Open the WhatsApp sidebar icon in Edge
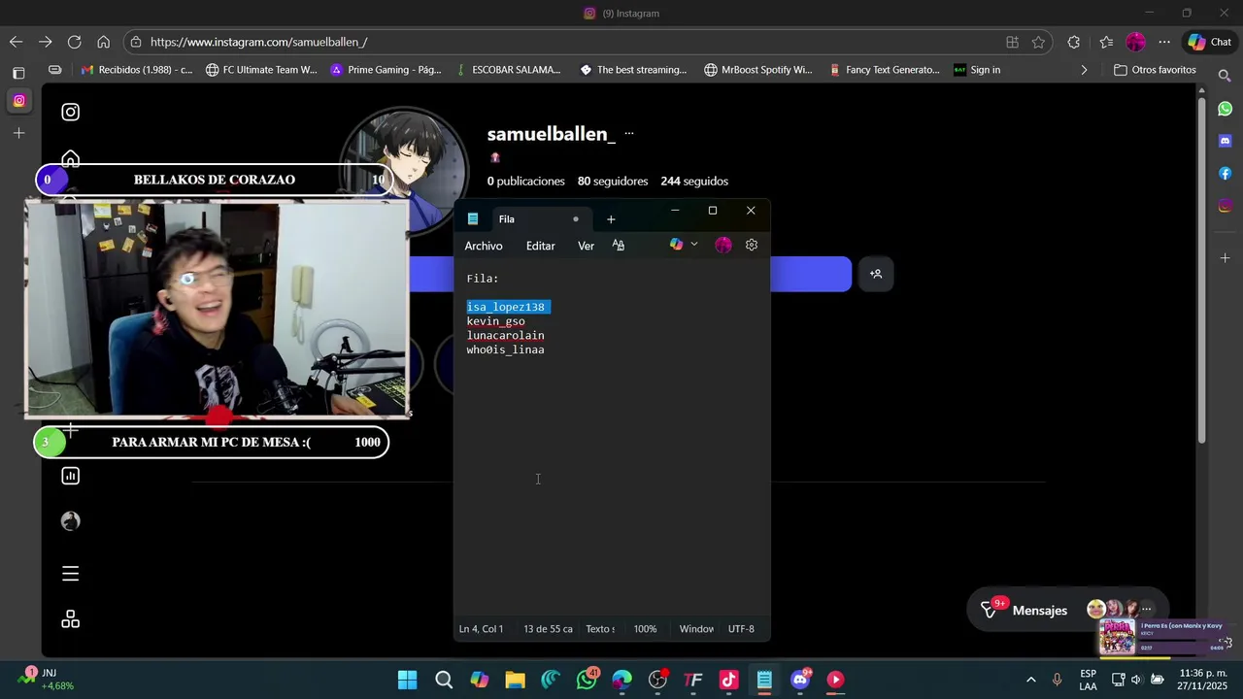The image size is (1243, 699). [x=1225, y=109]
